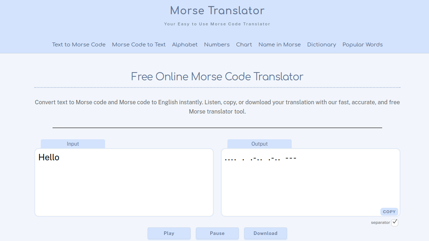Pause the Morse code playback

click(x=217, y=233)
